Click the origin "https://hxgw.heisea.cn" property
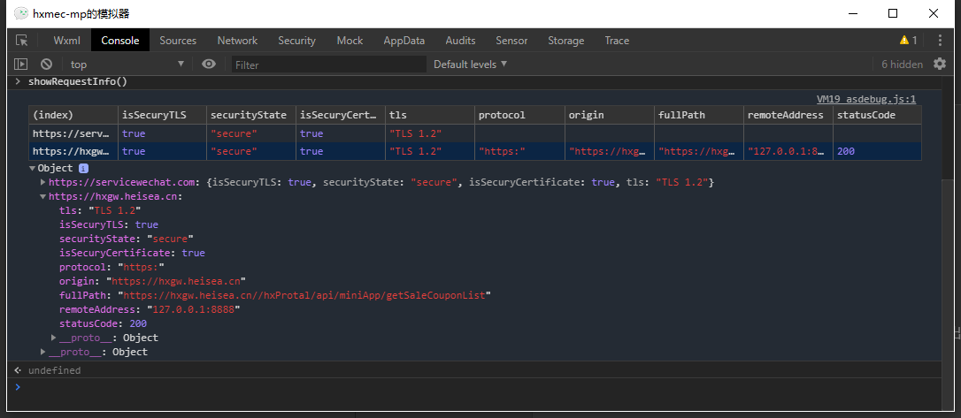The image size is (961, 418). coord(152,281)
